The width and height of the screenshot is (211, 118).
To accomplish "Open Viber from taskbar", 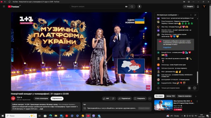I will point(94,116).
